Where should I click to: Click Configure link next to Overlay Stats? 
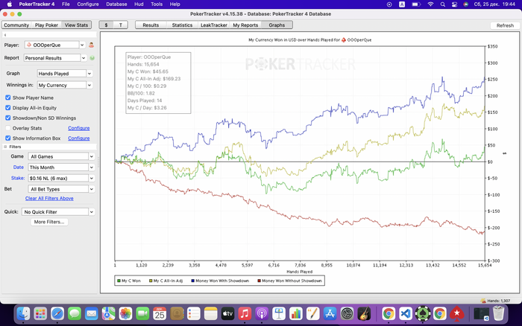click(79, 128)
